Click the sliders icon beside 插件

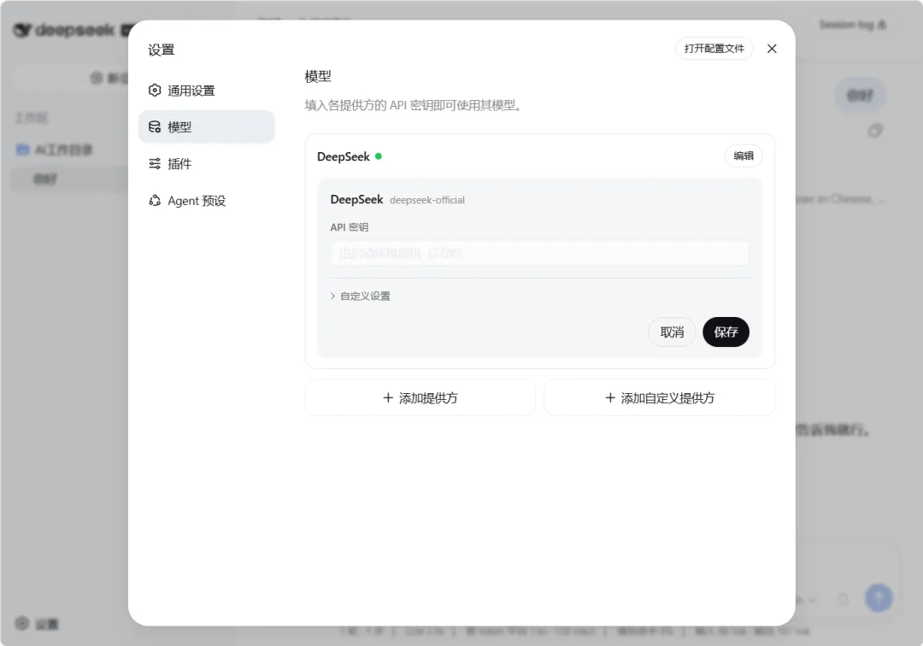pos(155,163)
